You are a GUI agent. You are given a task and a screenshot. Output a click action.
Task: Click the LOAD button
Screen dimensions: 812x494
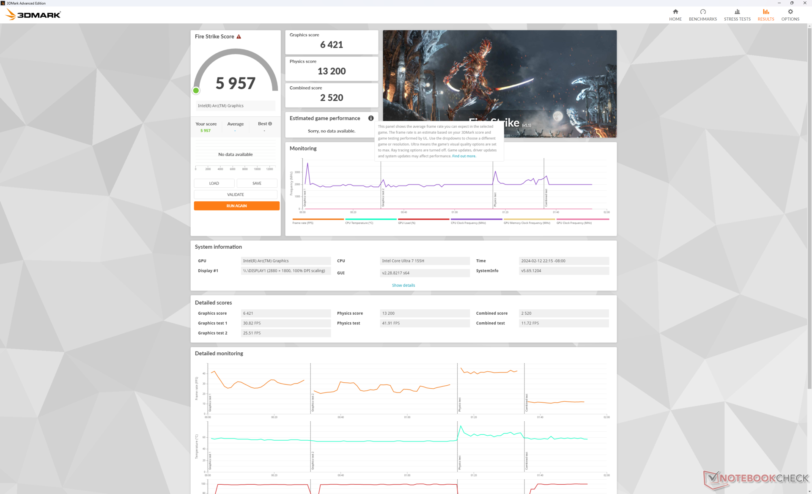click(214, 183)
